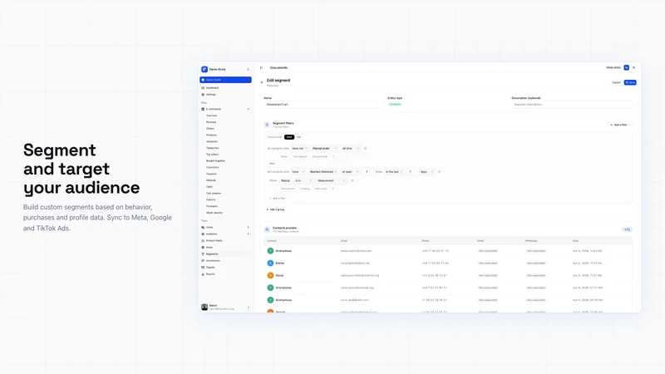
Task: Click the Save button
Action: (x=630, y=82)
